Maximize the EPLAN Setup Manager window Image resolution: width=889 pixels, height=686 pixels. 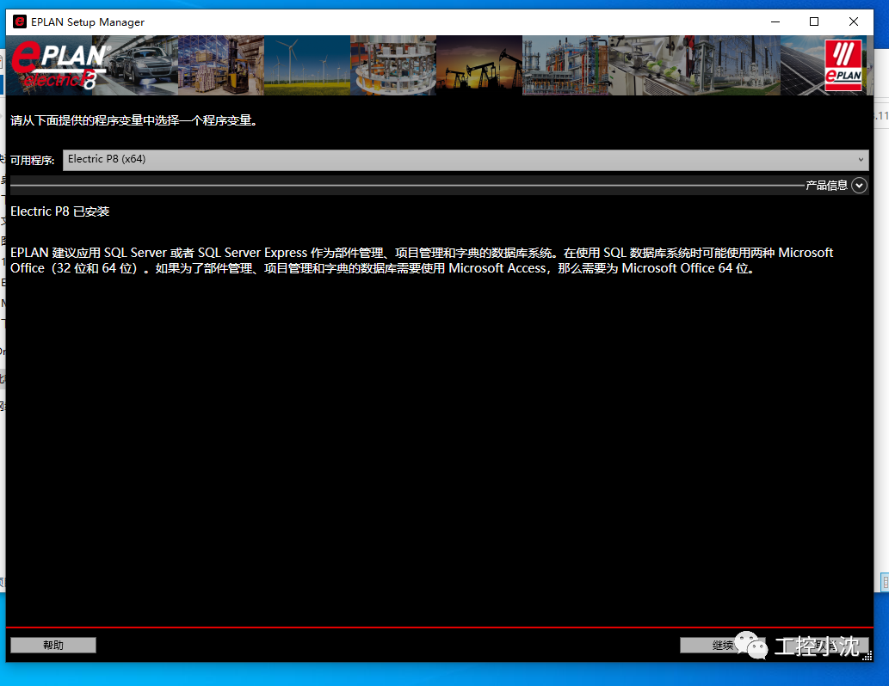pos(813,21)
